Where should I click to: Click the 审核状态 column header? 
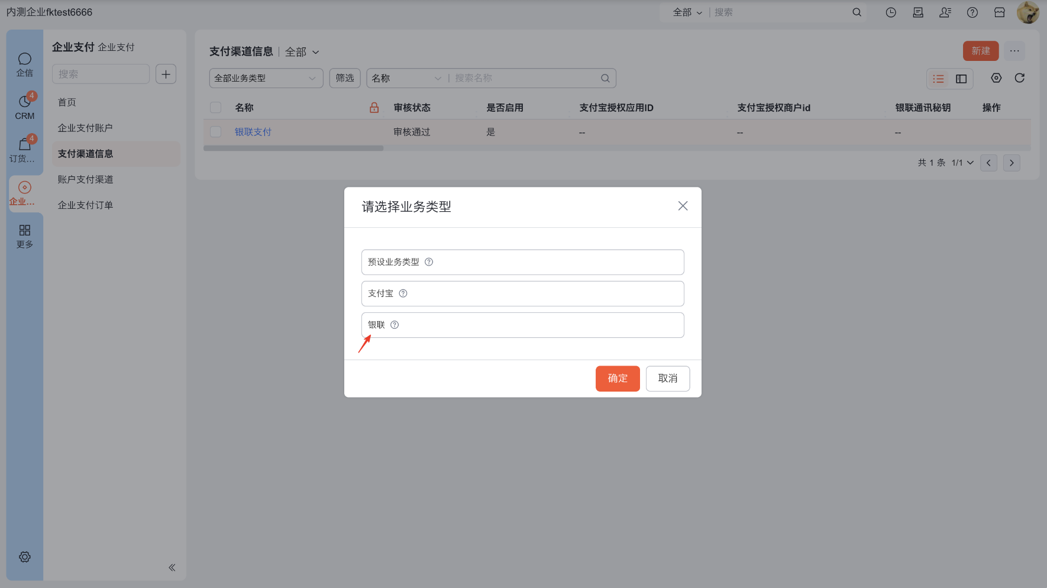click(412, 108)
